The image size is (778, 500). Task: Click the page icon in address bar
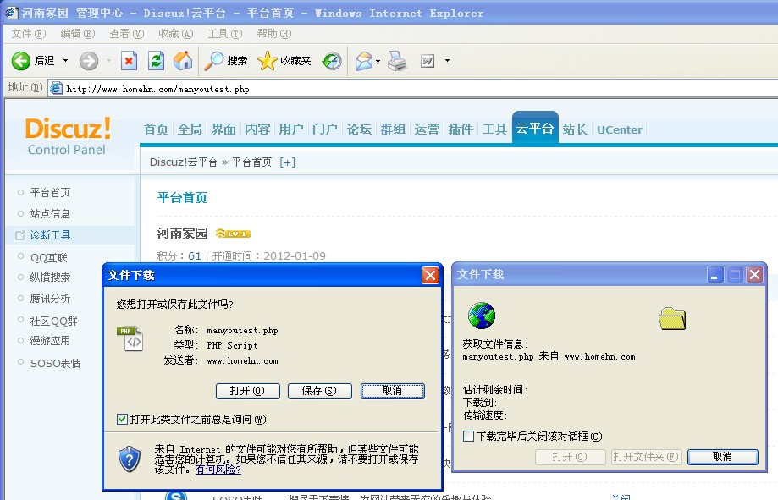(x=57, y=88)
